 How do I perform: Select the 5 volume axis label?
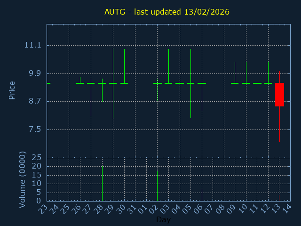click(39, 193)
